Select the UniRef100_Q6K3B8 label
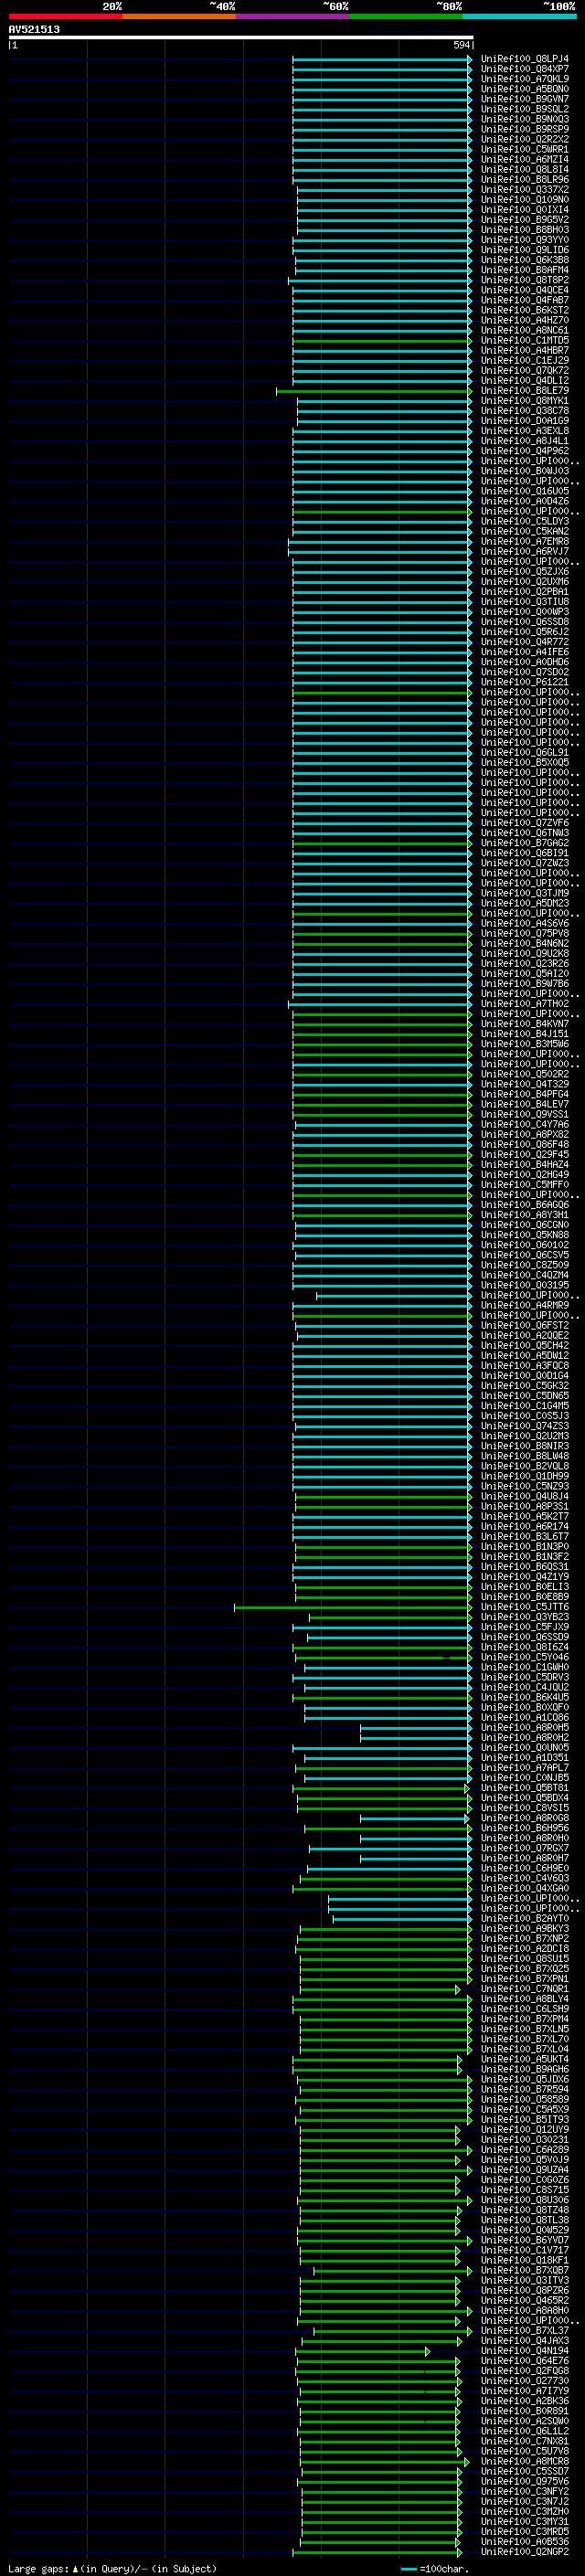 point(525,260)
